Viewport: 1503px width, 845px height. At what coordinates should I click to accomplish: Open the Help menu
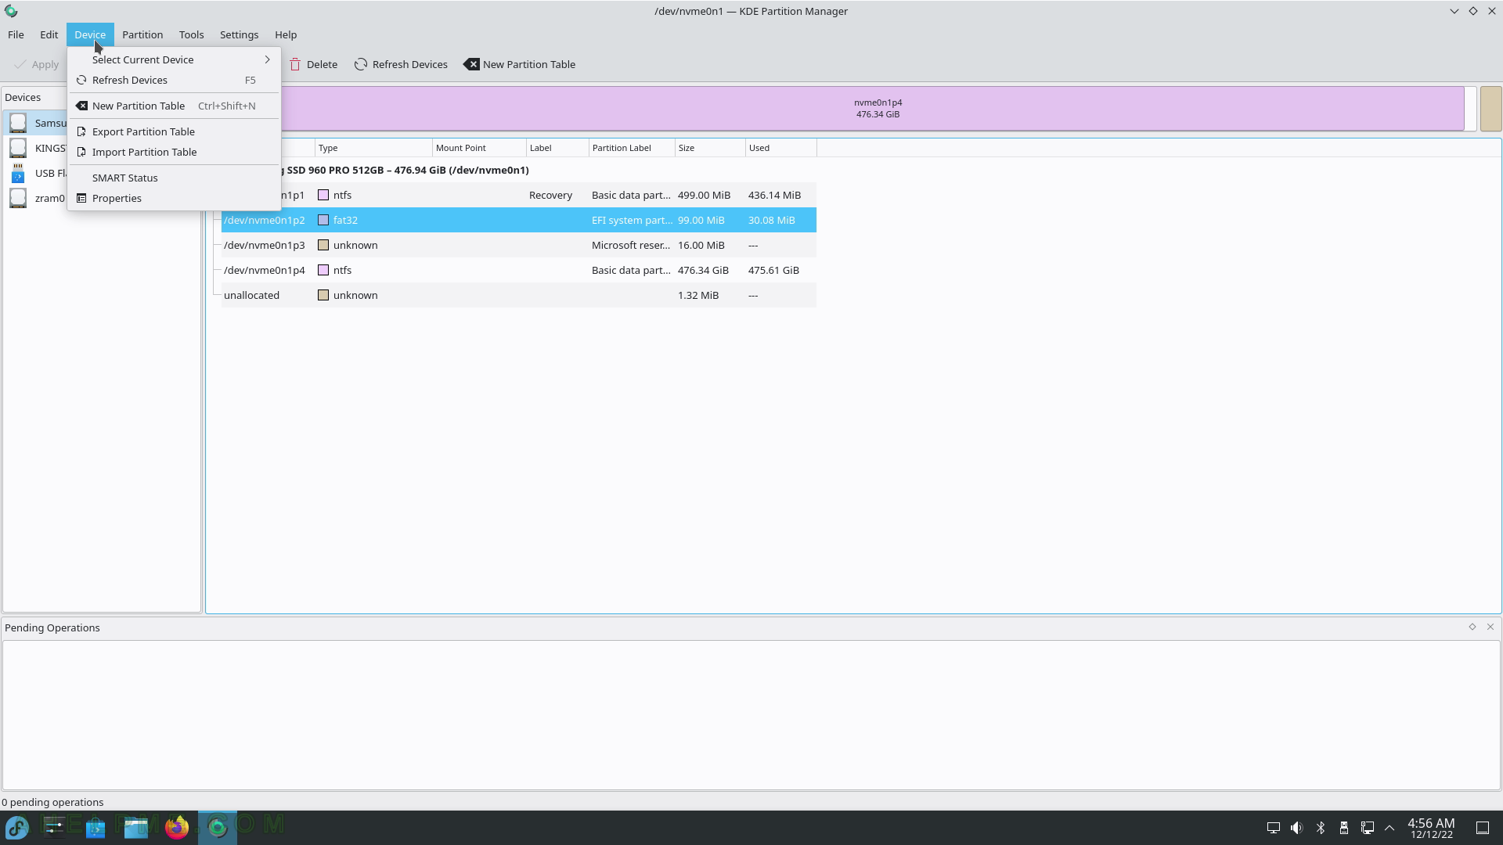[286, 34]
